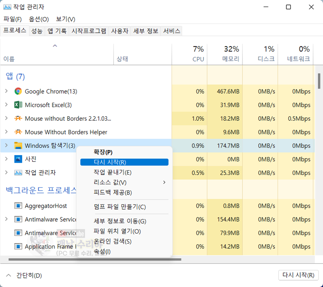Click the vertical scrollbar thumb
323x287 pixels.
pyautogui.click(x=319, y=81)
